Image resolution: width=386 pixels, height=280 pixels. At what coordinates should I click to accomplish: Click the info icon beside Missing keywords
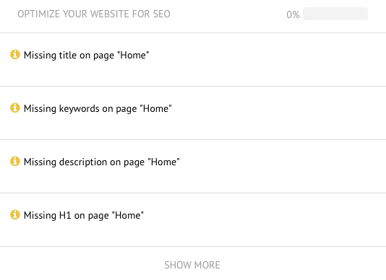14,108
